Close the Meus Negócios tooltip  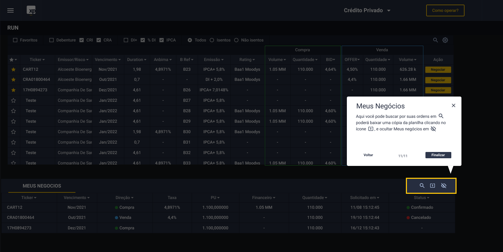[453, 106]
